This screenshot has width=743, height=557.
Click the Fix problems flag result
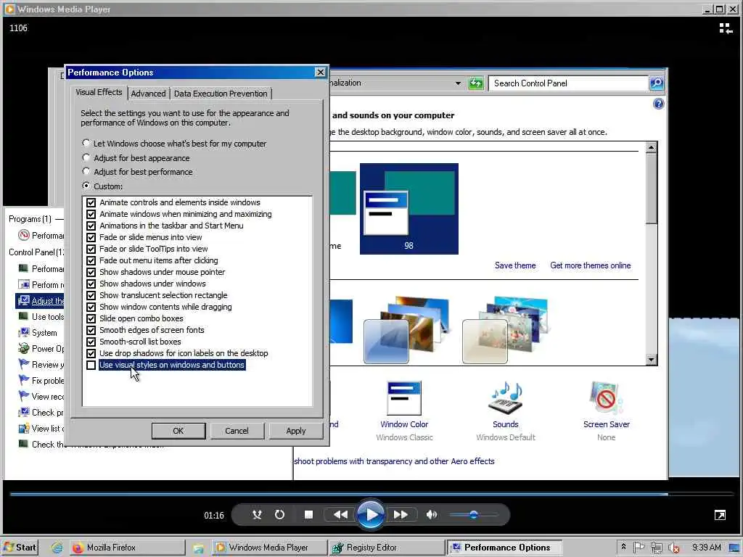pos(41,380)
